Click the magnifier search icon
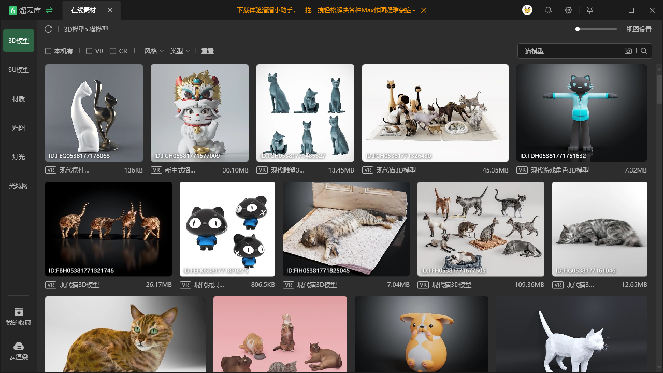 click(x=644, y=51)
